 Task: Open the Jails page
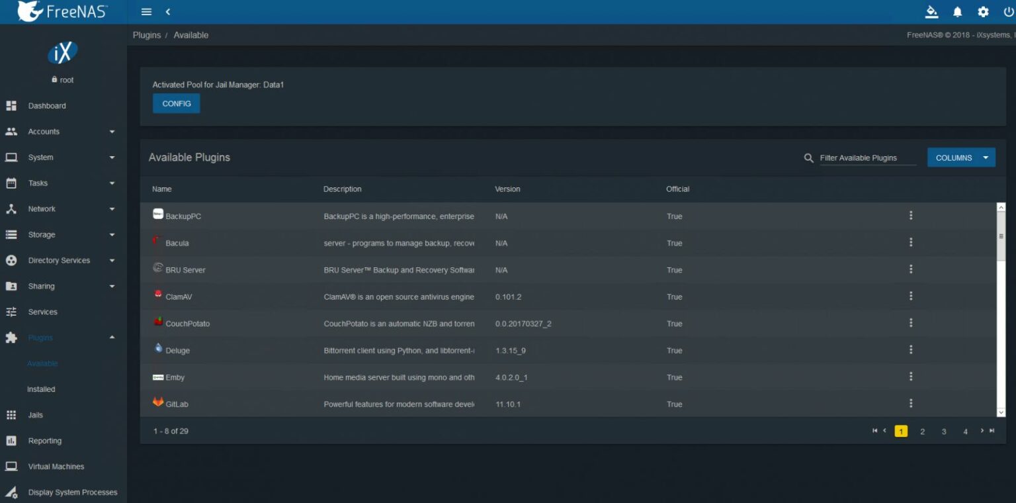pyautogui.click(x=63, y=416)
